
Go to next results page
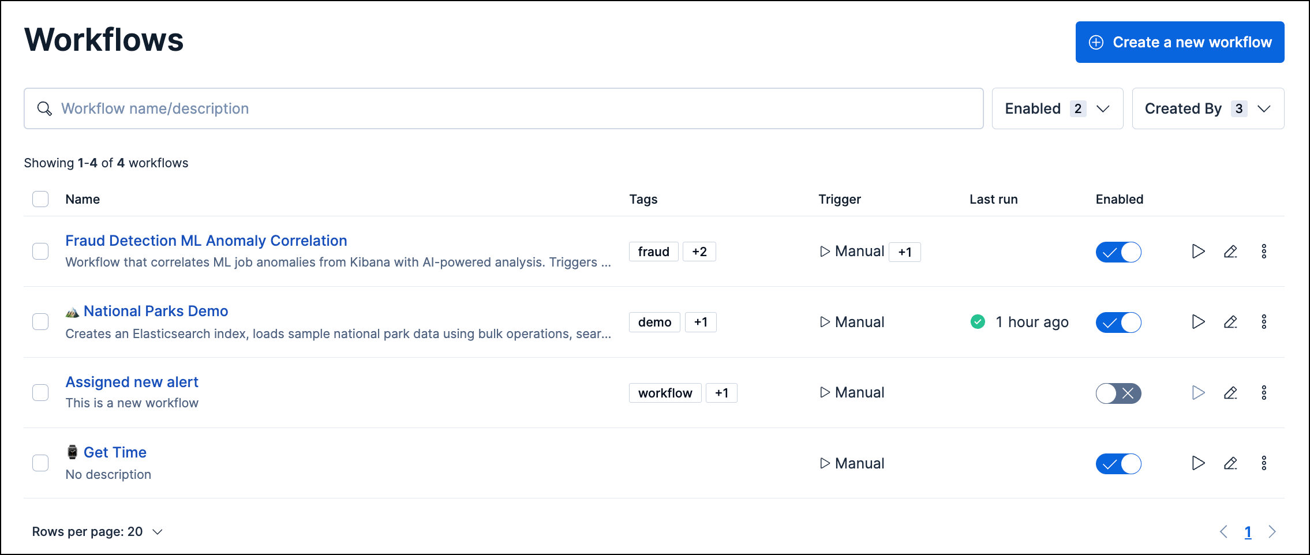(1272, 531)
